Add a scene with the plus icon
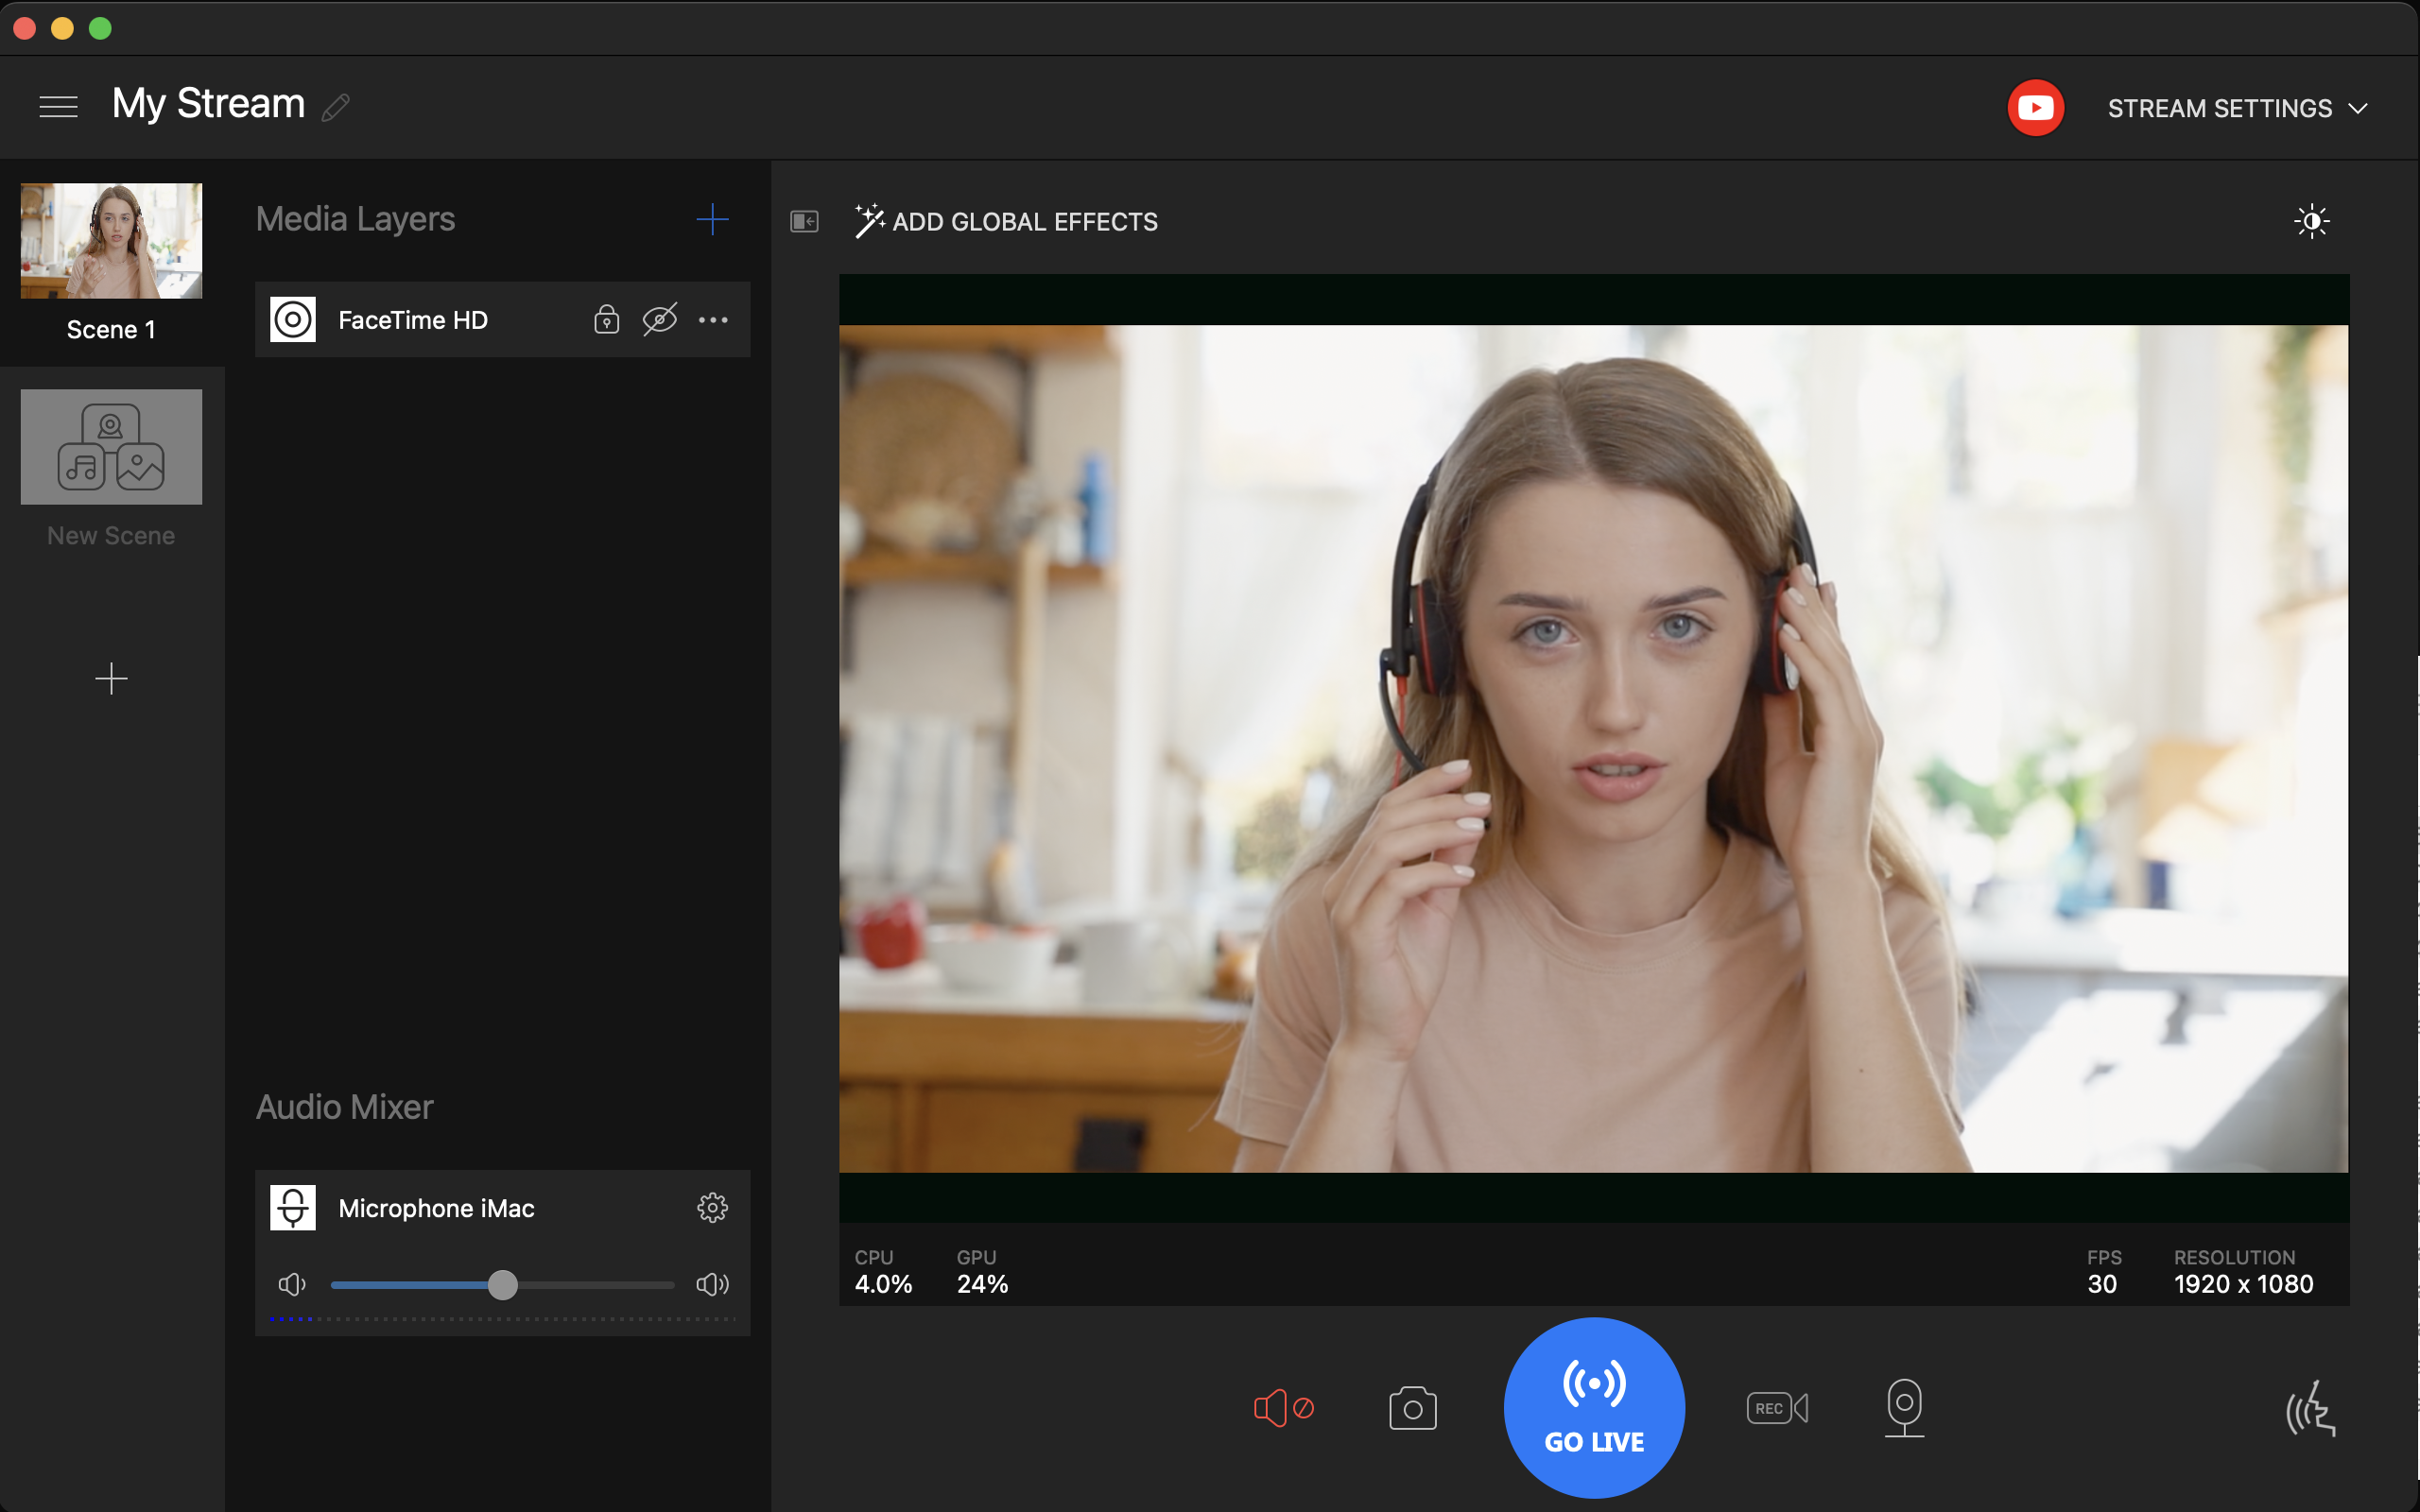This screenshot has height=1512, width=2420. (x=111, y=679)
